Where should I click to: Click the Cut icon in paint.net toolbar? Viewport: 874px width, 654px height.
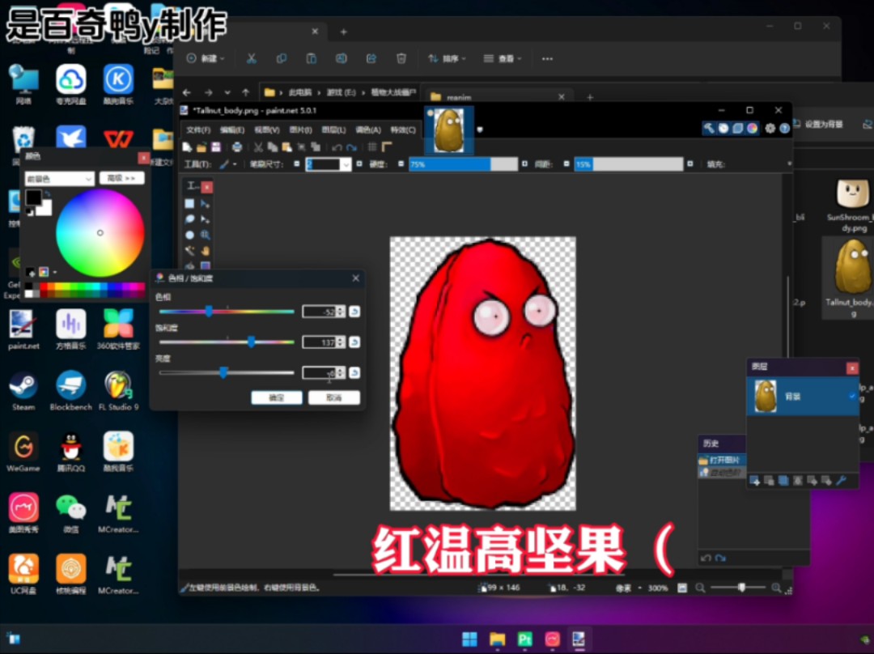pos(258,147)
